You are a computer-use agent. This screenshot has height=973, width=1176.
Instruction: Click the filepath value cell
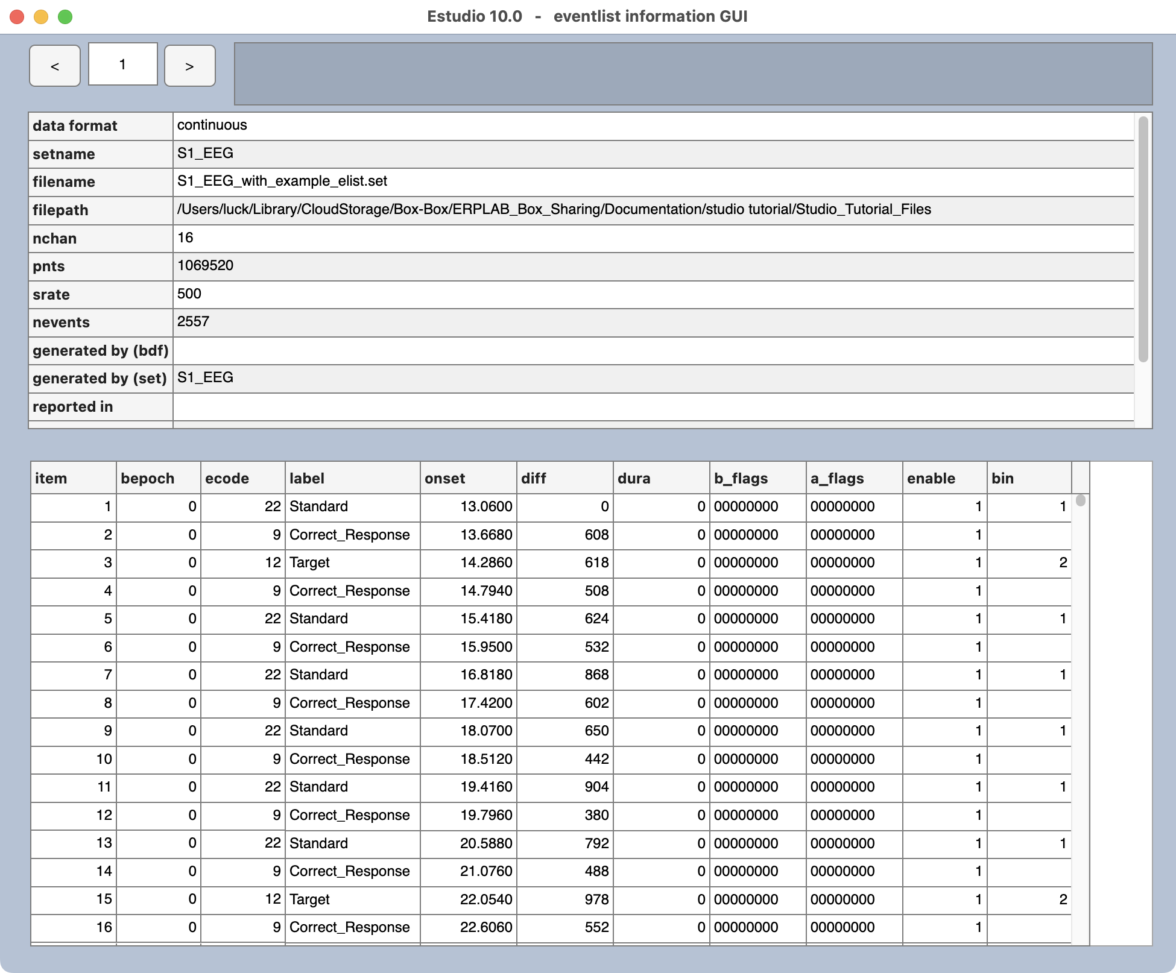(x=654, y=210)
